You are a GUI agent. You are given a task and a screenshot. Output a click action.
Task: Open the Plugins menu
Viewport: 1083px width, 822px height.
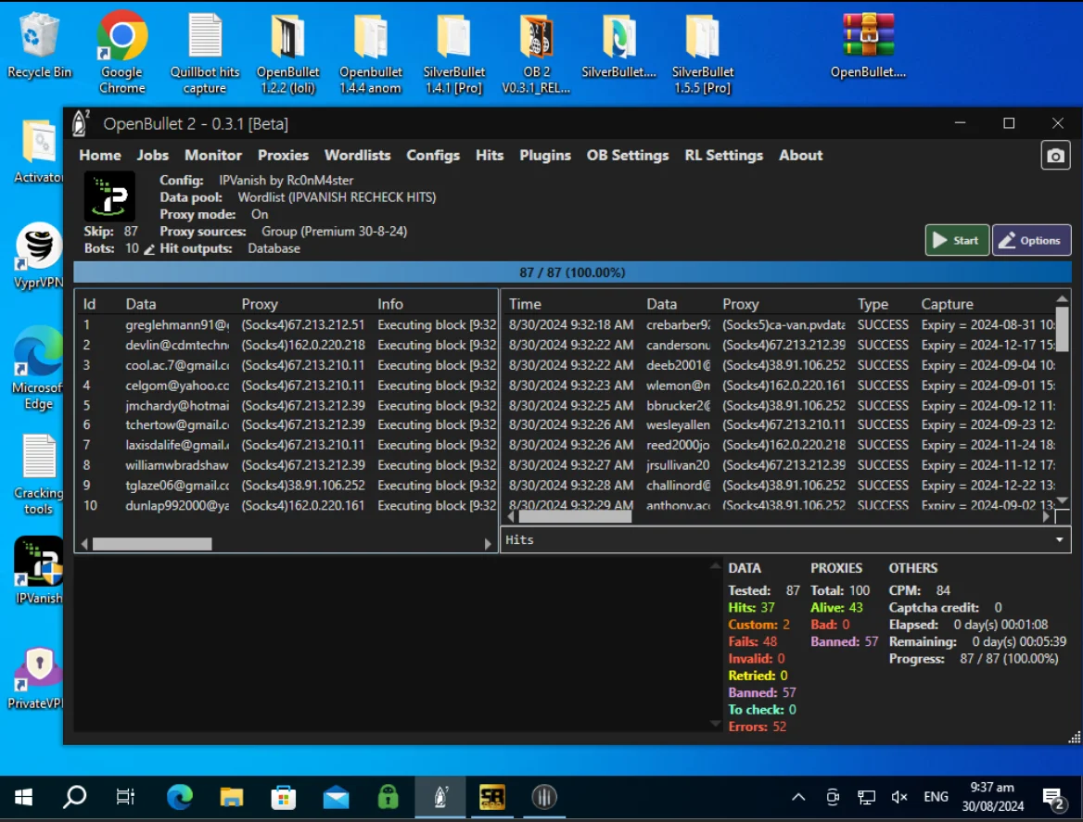click(x=545, y=156)
